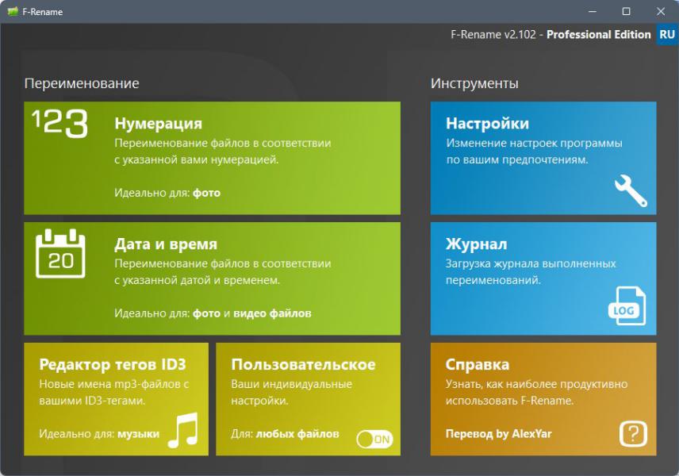Image resolution: width=679 pixels, height=476 pixels.
Task: Click the music note icon
Action: click(183, 430)
